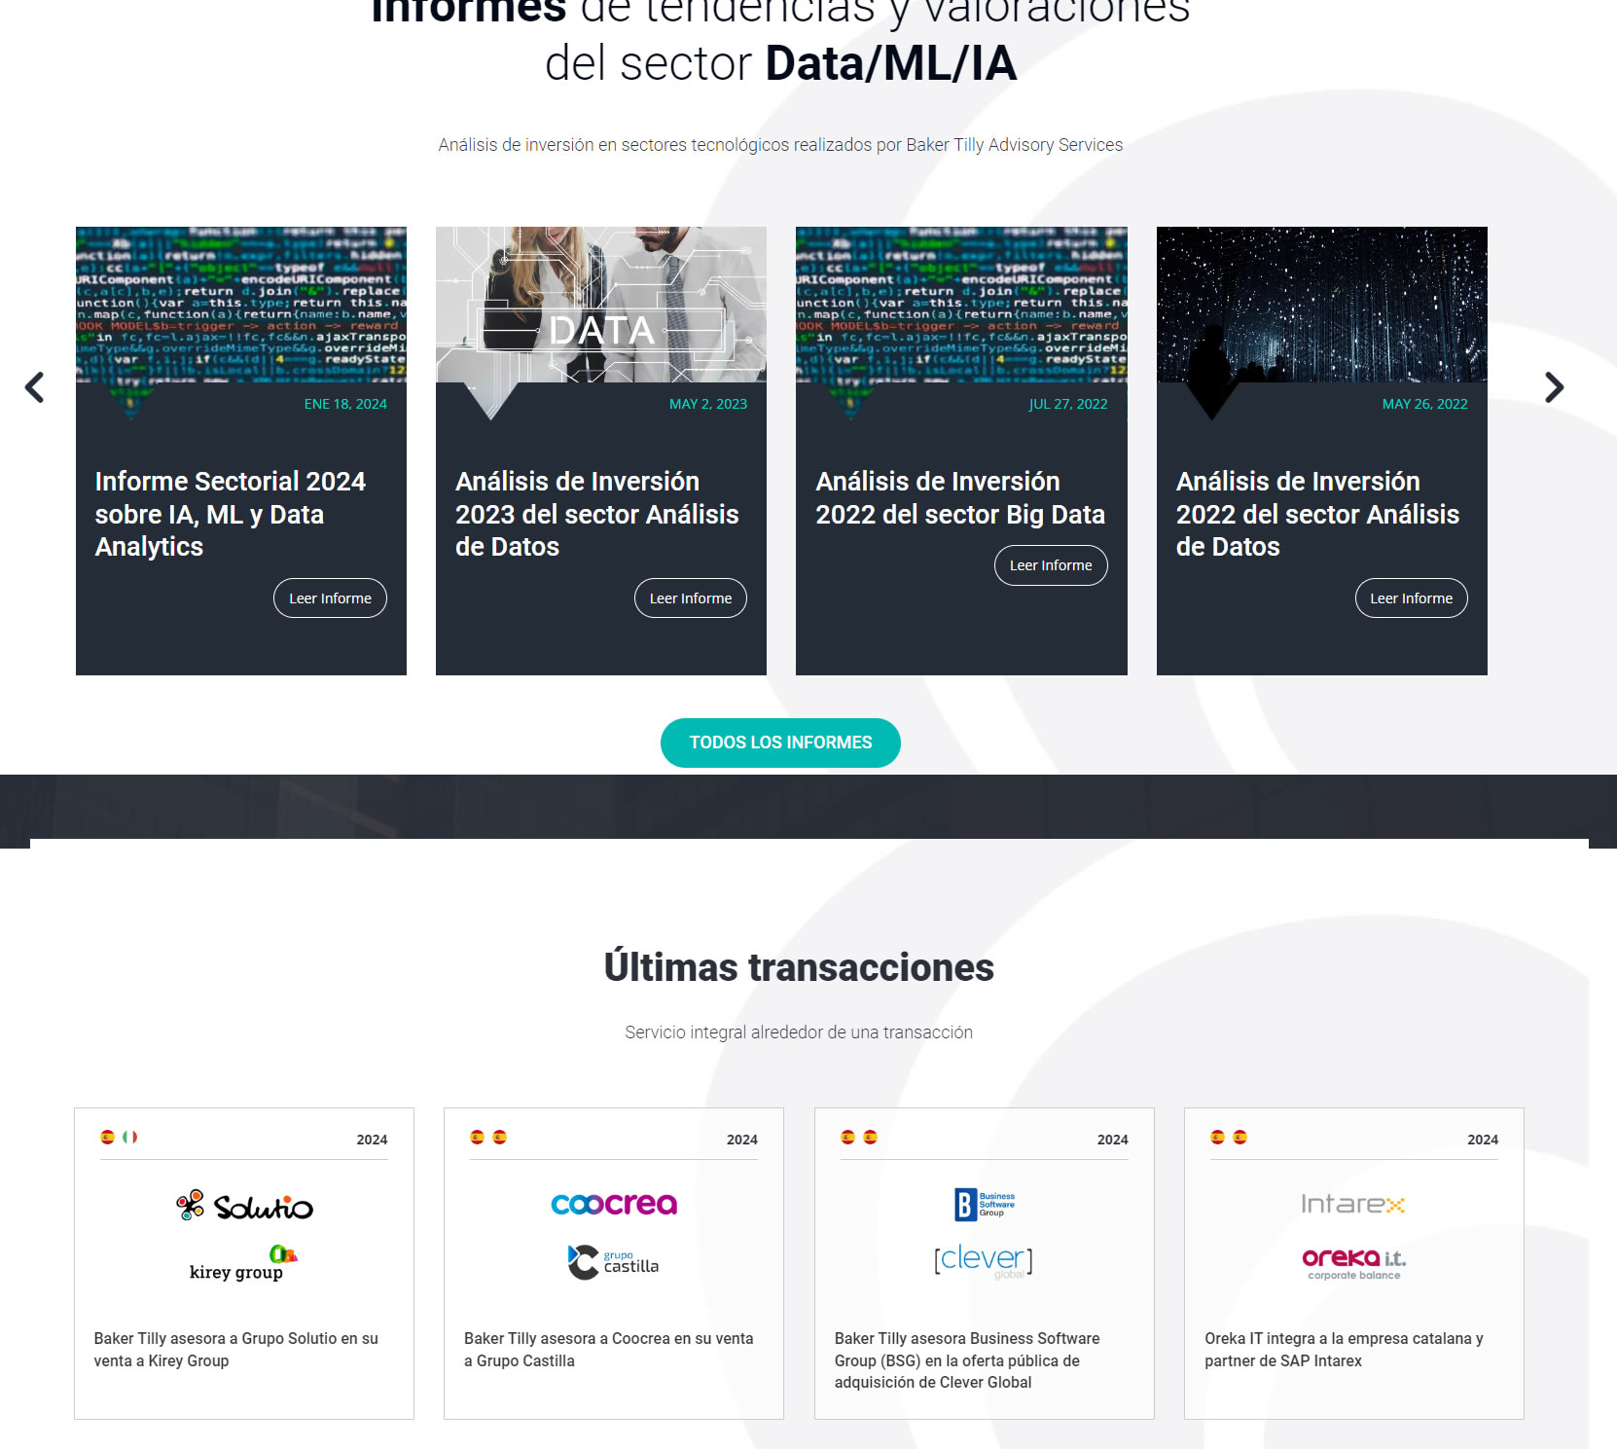Click second Spanish flag on BSG card

point(871,1137)
